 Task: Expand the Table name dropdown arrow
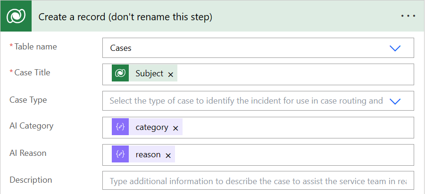395,48
